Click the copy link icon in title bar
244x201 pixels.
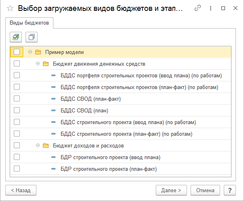[x=198, y=8]
